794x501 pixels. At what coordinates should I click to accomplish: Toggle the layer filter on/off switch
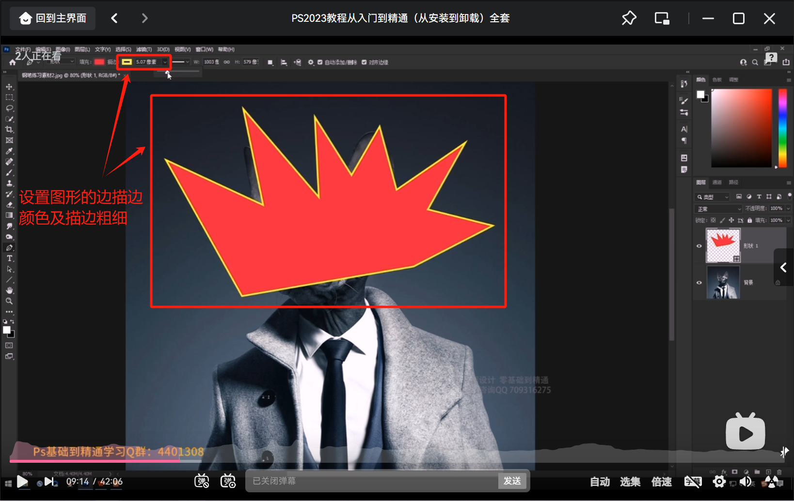coord(790,196)
